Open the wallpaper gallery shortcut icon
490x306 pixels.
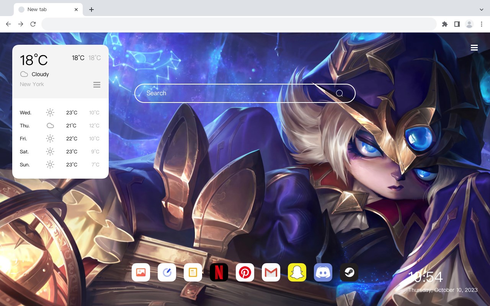(x=141, y=272)
